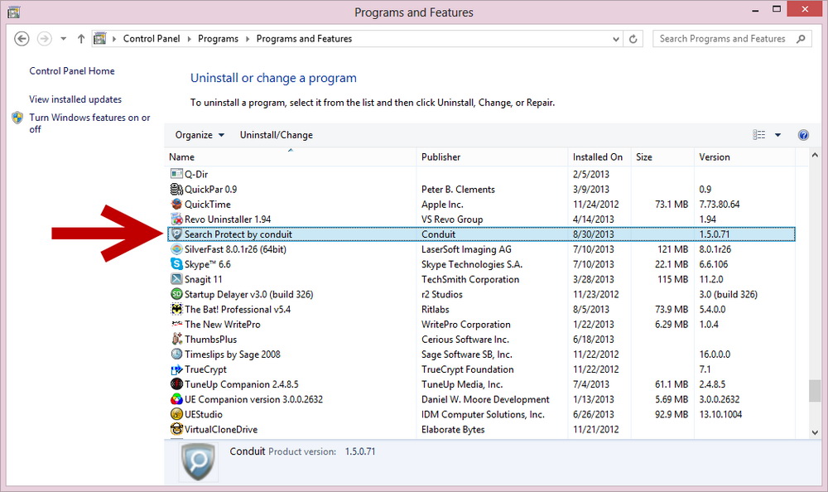This screenshot has width=828, height=492.
Task: Expand chevron after Programs in breadcrumb
Action: [x=247, y=39]
